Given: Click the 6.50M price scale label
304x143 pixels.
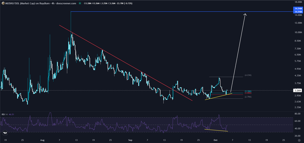Looking at the screenshot, I should click(x=297, y=55).
